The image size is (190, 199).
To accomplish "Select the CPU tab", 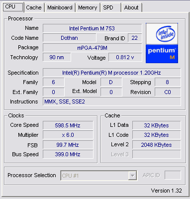I will pos(13,7).
